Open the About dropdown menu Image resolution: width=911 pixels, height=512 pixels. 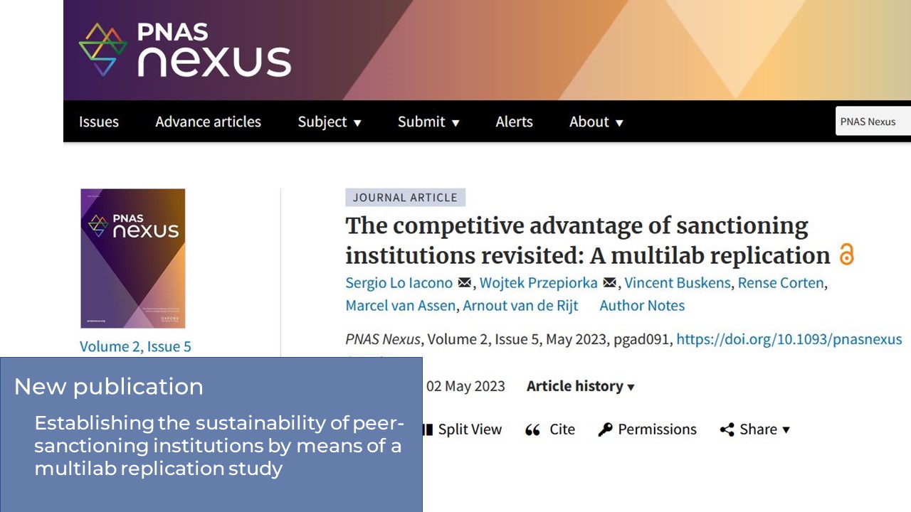point(596,122)
